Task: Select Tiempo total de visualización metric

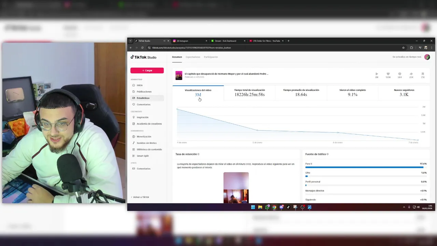Action: tap(250, 93)
